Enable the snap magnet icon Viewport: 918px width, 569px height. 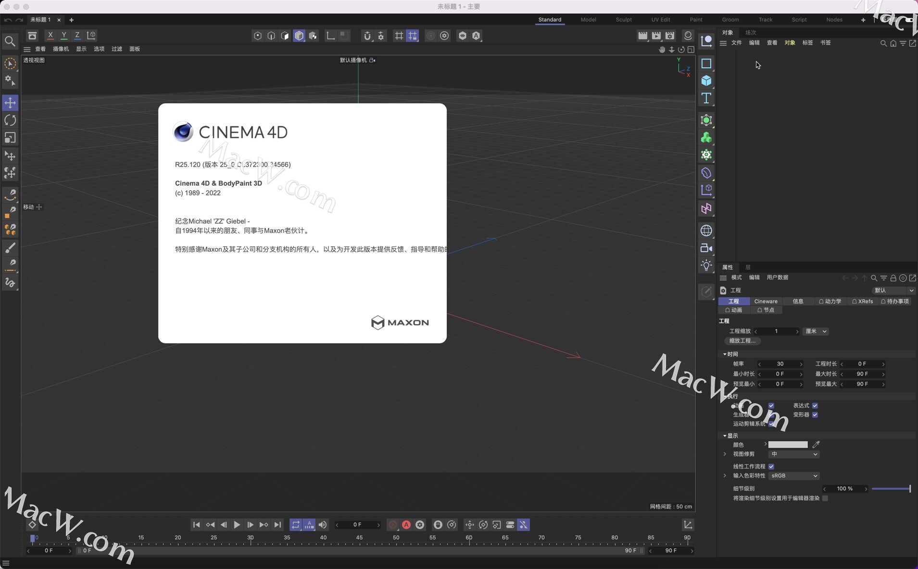[x=367, y=36]
